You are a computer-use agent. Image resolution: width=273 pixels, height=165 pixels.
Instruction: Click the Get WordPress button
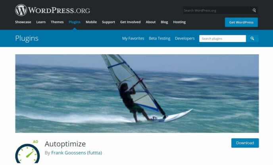point(241,22)
